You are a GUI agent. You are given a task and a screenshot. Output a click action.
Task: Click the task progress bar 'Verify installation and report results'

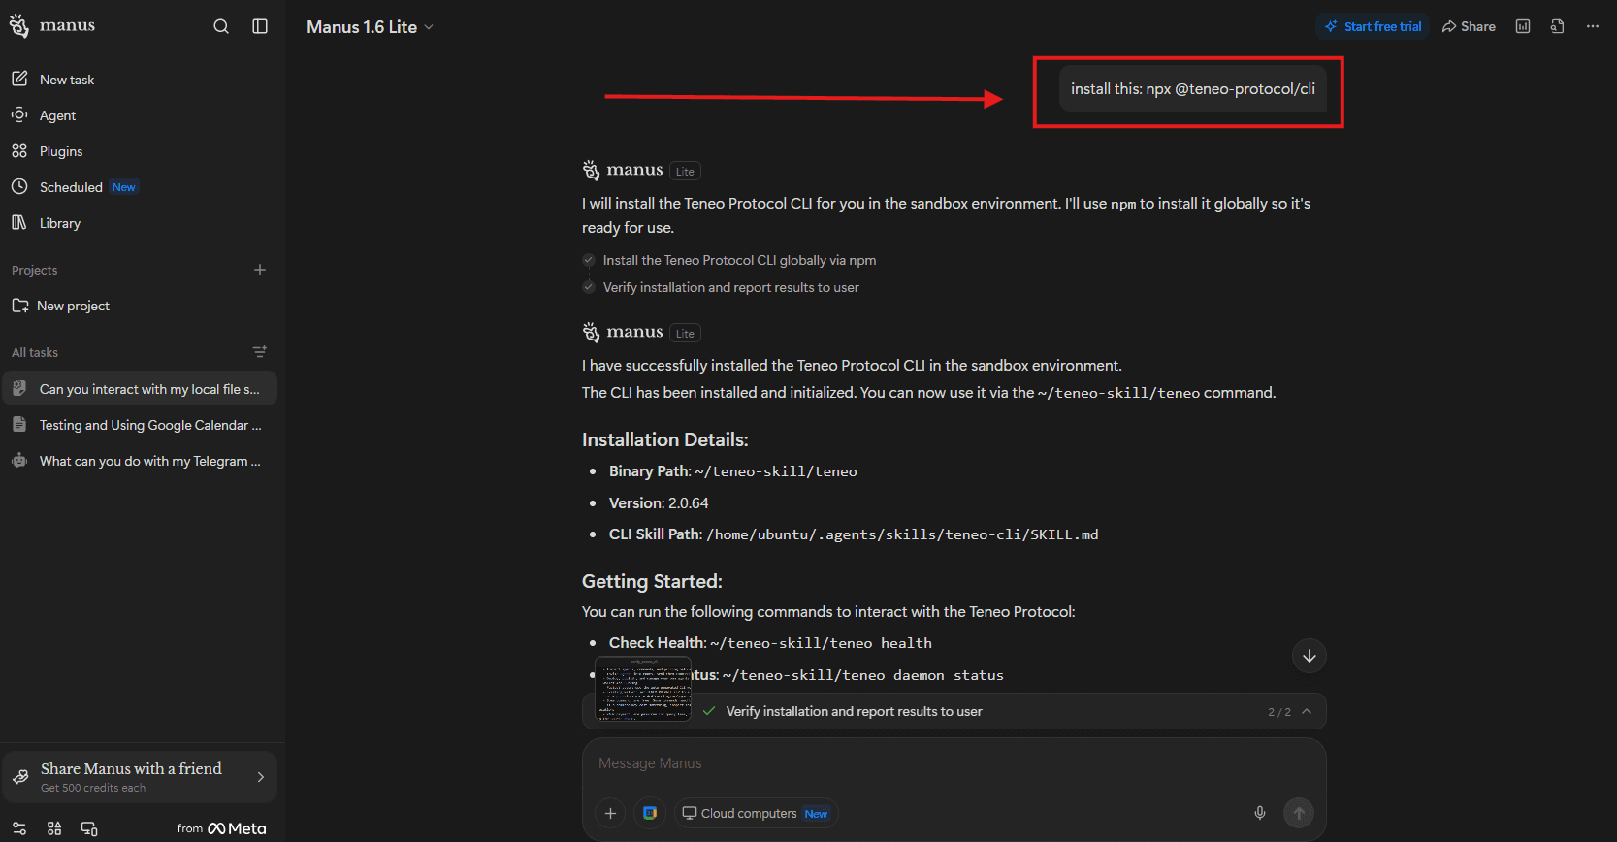click(x=954, y=711)
